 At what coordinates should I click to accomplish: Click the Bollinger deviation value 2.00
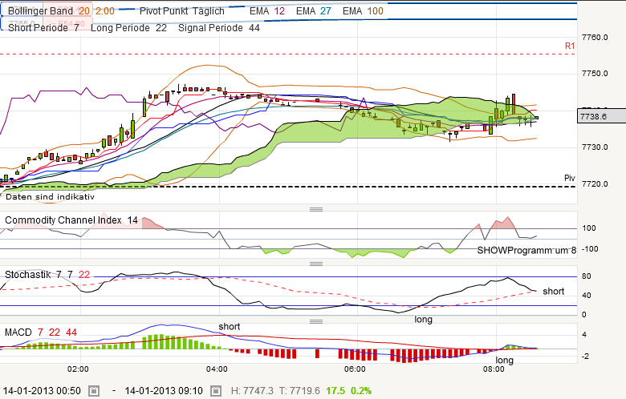(x=105, y=11)
